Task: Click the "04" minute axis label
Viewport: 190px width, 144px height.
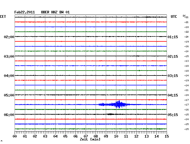Action: point(55,136)
